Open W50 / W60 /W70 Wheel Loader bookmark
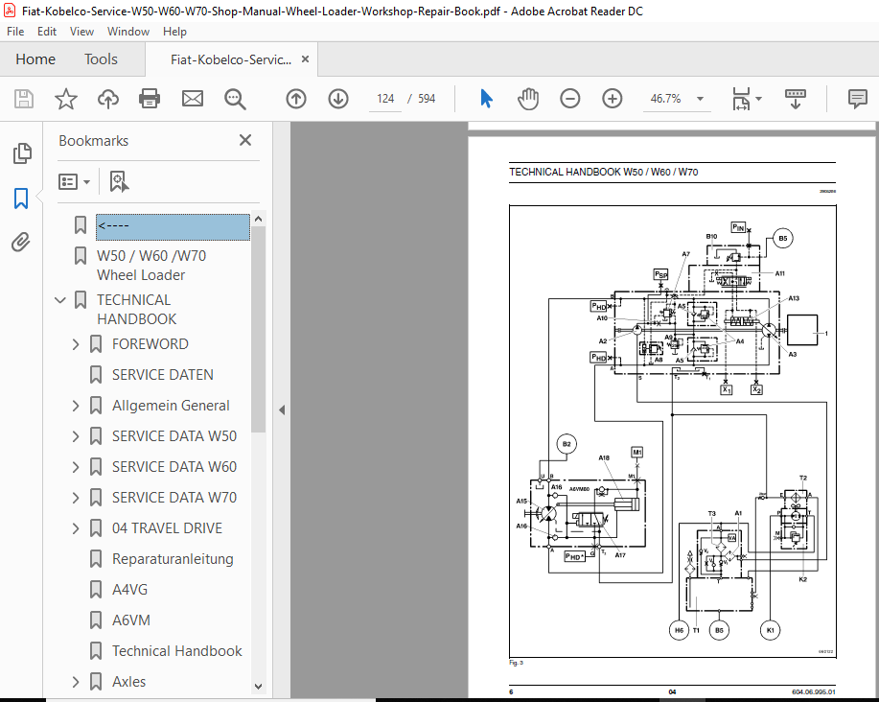 pos(151,266)
